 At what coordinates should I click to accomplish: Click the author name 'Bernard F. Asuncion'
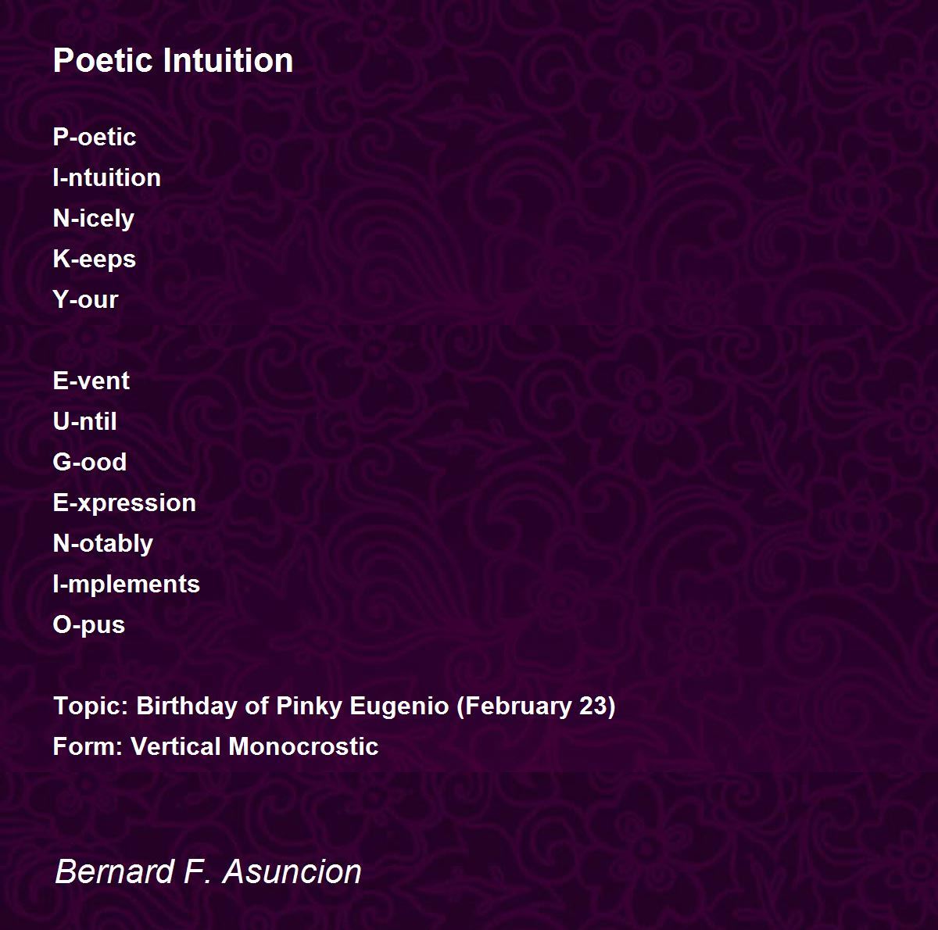click(208, 871)
